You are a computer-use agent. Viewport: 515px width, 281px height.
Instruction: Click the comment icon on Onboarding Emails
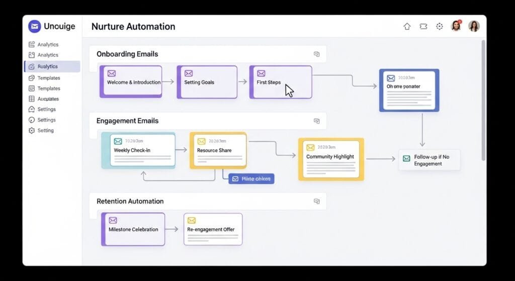(x=317, y=54)
